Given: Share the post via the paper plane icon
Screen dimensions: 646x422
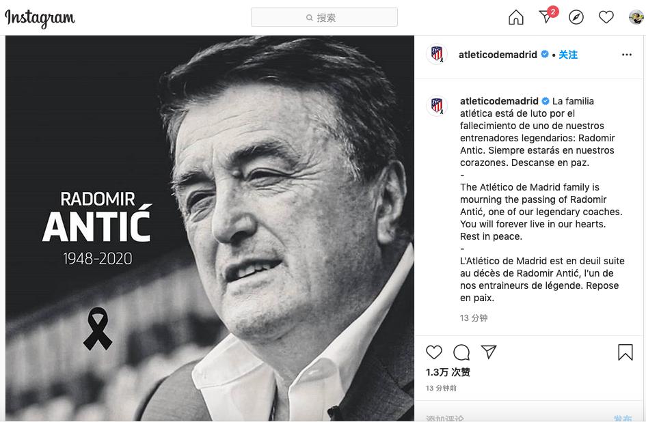Looking at the screenshot, I should click(x=487, y=352).
